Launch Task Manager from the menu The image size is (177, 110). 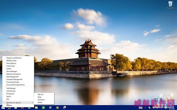pyautogui.click(x=11, y=88)
